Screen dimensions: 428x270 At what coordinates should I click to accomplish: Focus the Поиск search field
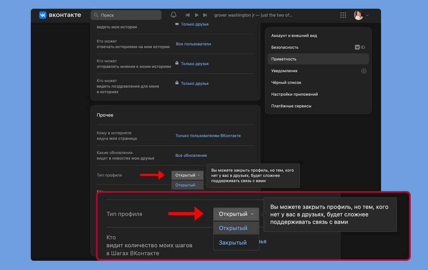click(126, 15)
